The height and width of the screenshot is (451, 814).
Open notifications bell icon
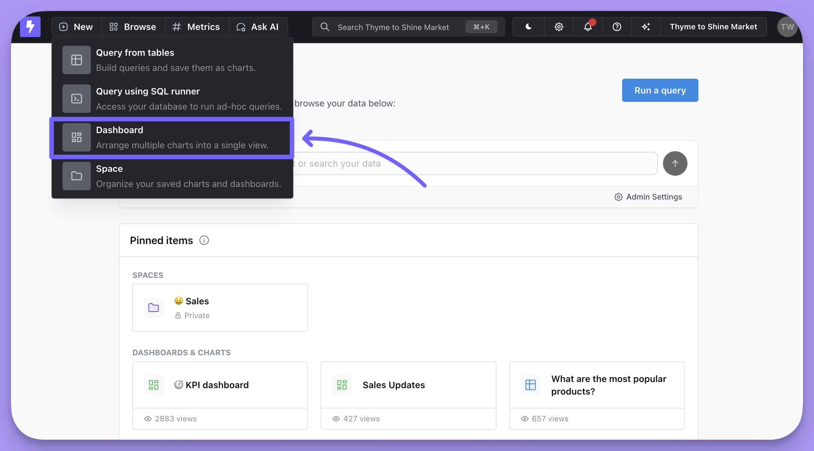588,27
